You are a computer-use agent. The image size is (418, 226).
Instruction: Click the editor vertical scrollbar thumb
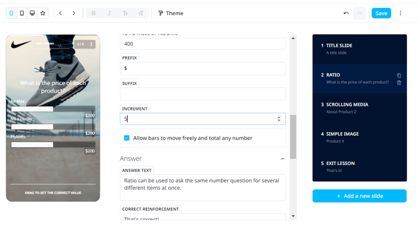(x=293, y=137)
